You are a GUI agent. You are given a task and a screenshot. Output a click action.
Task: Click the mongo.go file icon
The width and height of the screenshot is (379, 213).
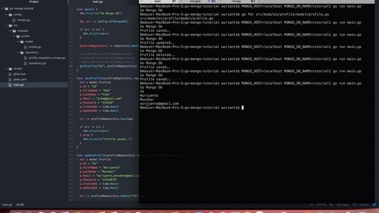(x=14, y=20)
